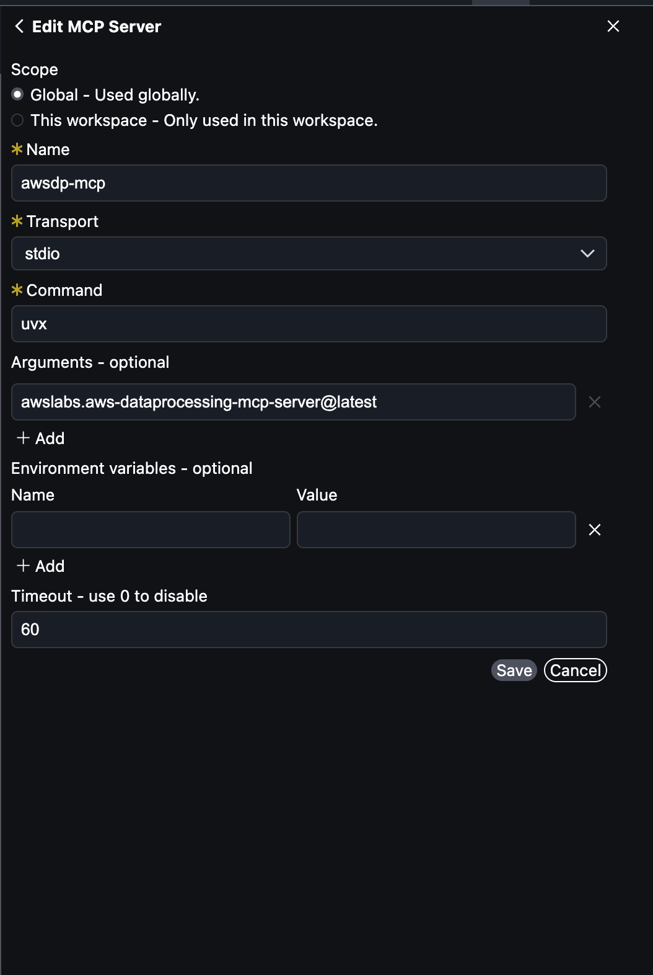Add a new argument

click(x=41, y=439)
